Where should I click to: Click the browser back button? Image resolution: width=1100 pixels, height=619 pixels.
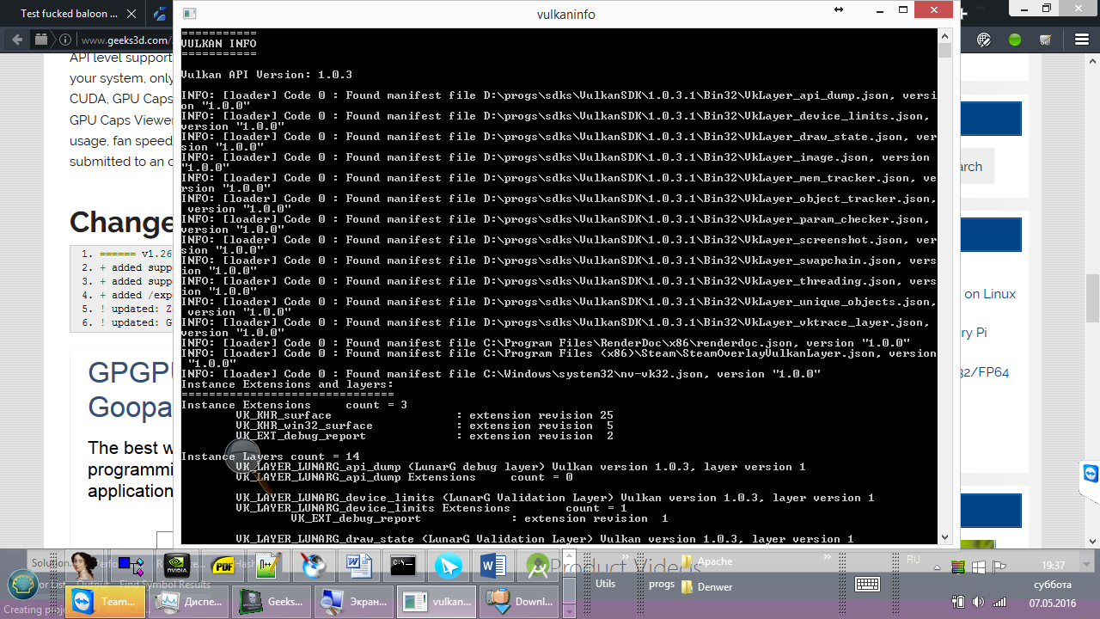click(17, 40)
